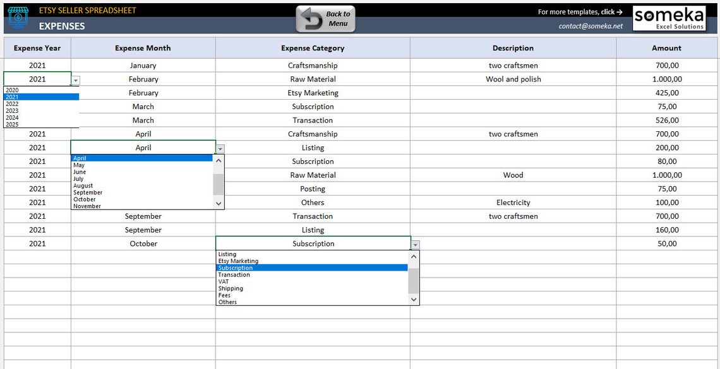This screenshot has width=720, height=369.
Task: Open the contact@someka.net email link
Action: [x=591, y=26]
